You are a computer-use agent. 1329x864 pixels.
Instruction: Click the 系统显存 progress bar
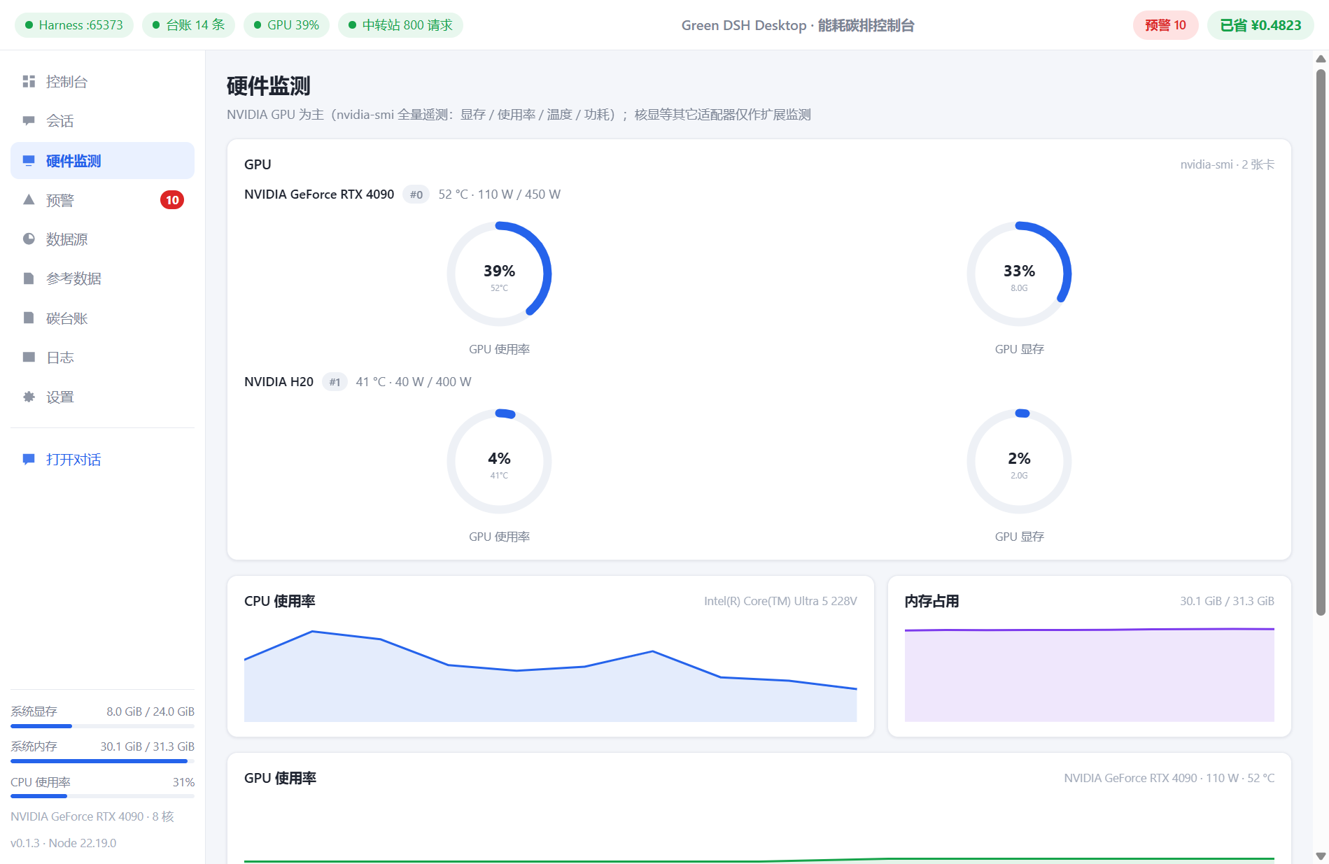[x=102, y=726]
